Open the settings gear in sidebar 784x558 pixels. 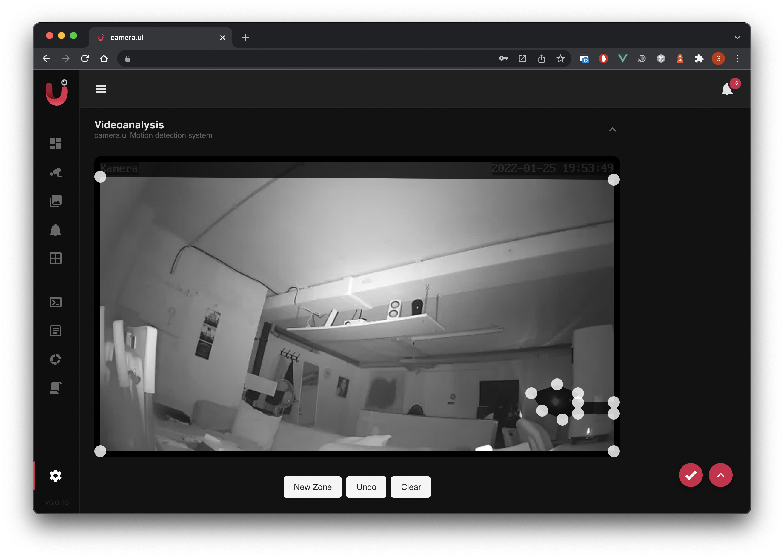(x=55, y=476)
